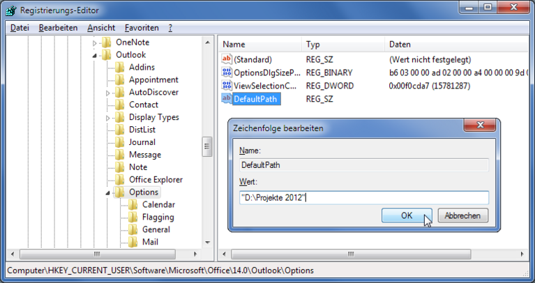Click into the Wert input field
Screen dimensions: 535x283
363,198
